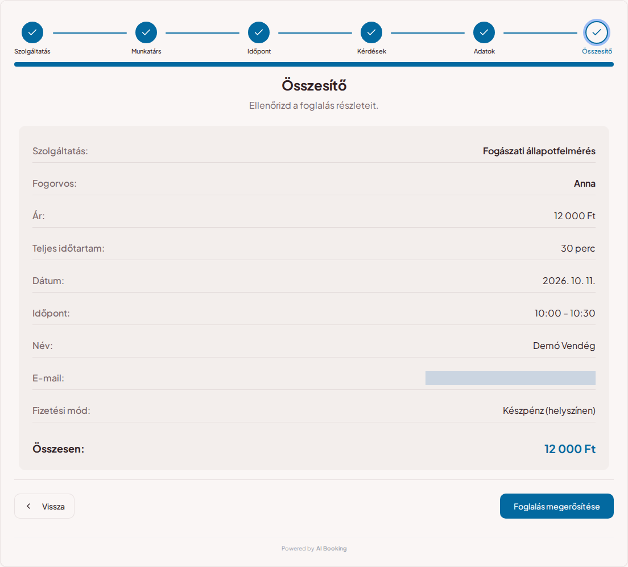Select the Munkatárs step label
The height and width of the screenshot is (567, 628).
146,51
